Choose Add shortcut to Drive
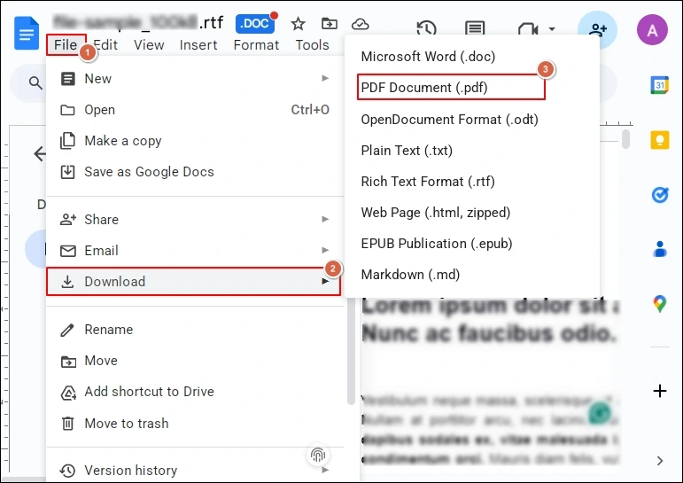 coord(194,392)
